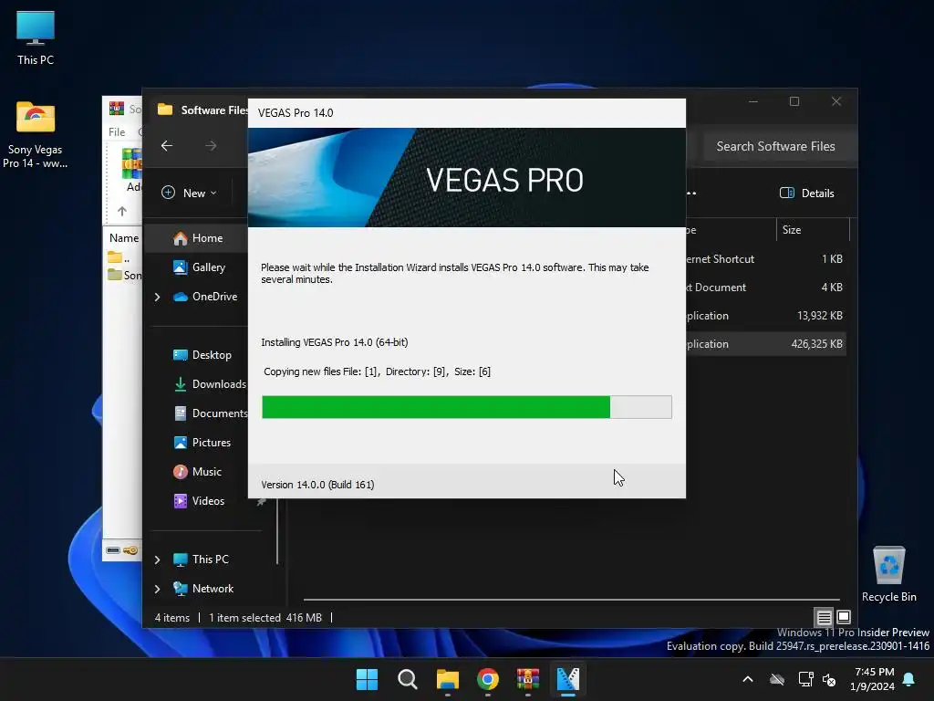Open the Windows Start menu
Screen dimensions: 934x701
[x=367, y=679]
